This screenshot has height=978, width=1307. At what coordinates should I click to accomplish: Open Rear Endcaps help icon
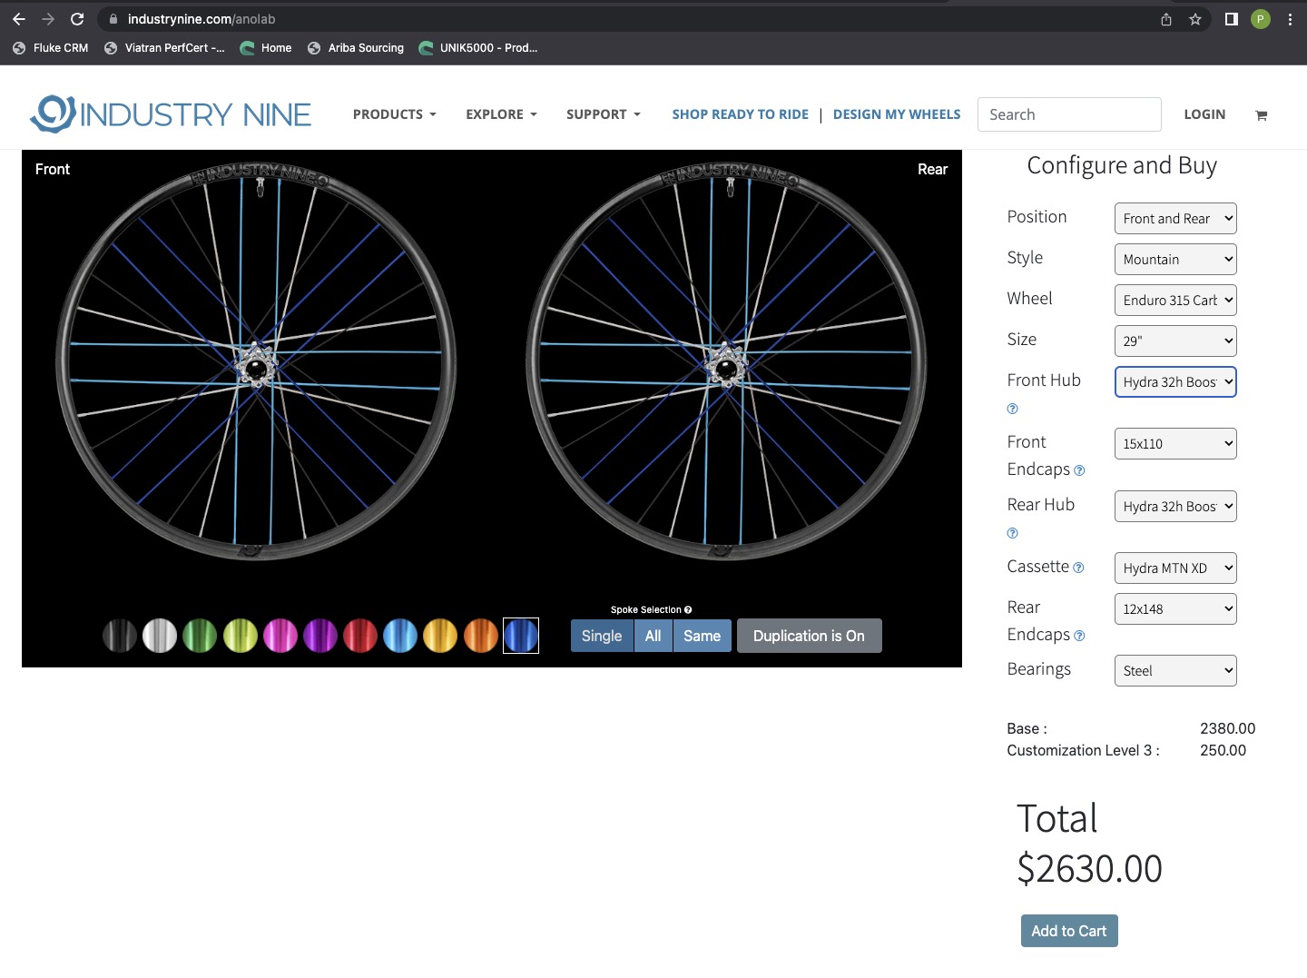1079,636
